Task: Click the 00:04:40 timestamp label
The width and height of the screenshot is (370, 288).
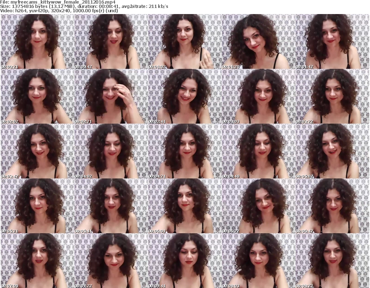Action: click(230, 177)
